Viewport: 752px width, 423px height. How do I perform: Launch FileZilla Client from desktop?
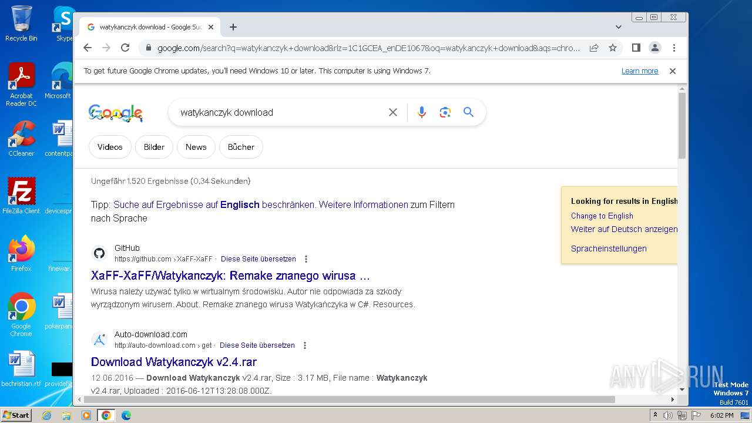[21, 196]
